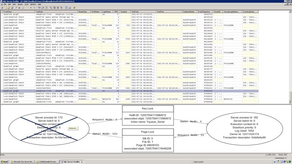Click the trace grid scroll-up arrow
Screen dimensions: 292x164
click(x=290, y=11)
